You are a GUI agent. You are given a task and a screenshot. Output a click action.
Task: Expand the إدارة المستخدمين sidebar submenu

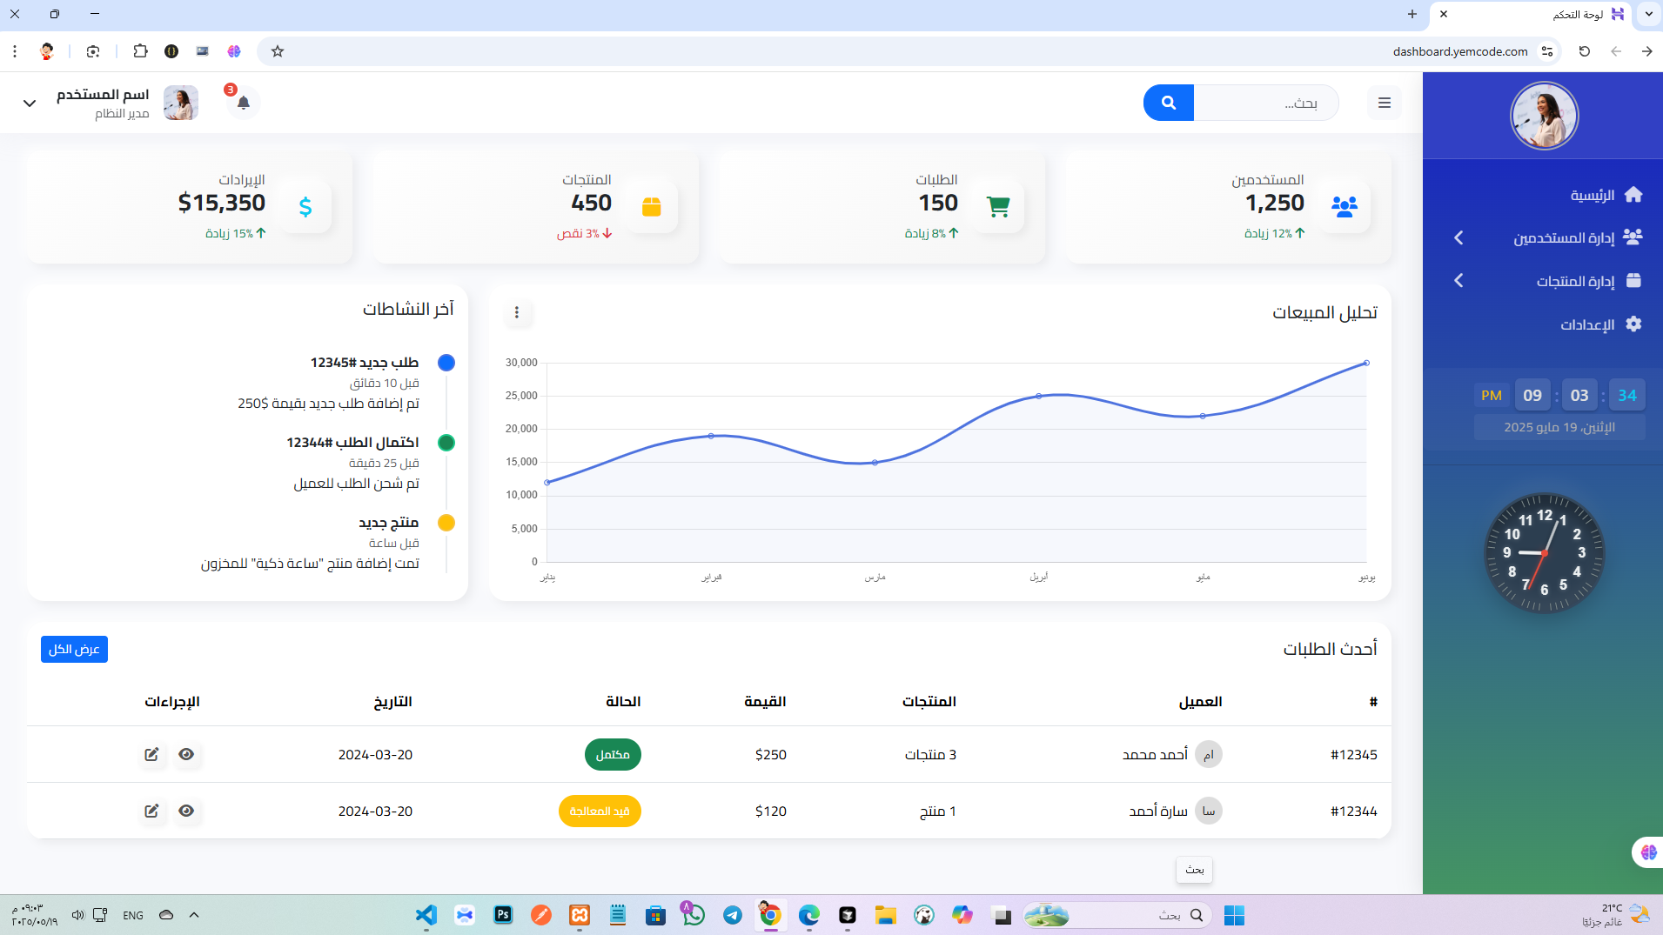click(1459, 237)
